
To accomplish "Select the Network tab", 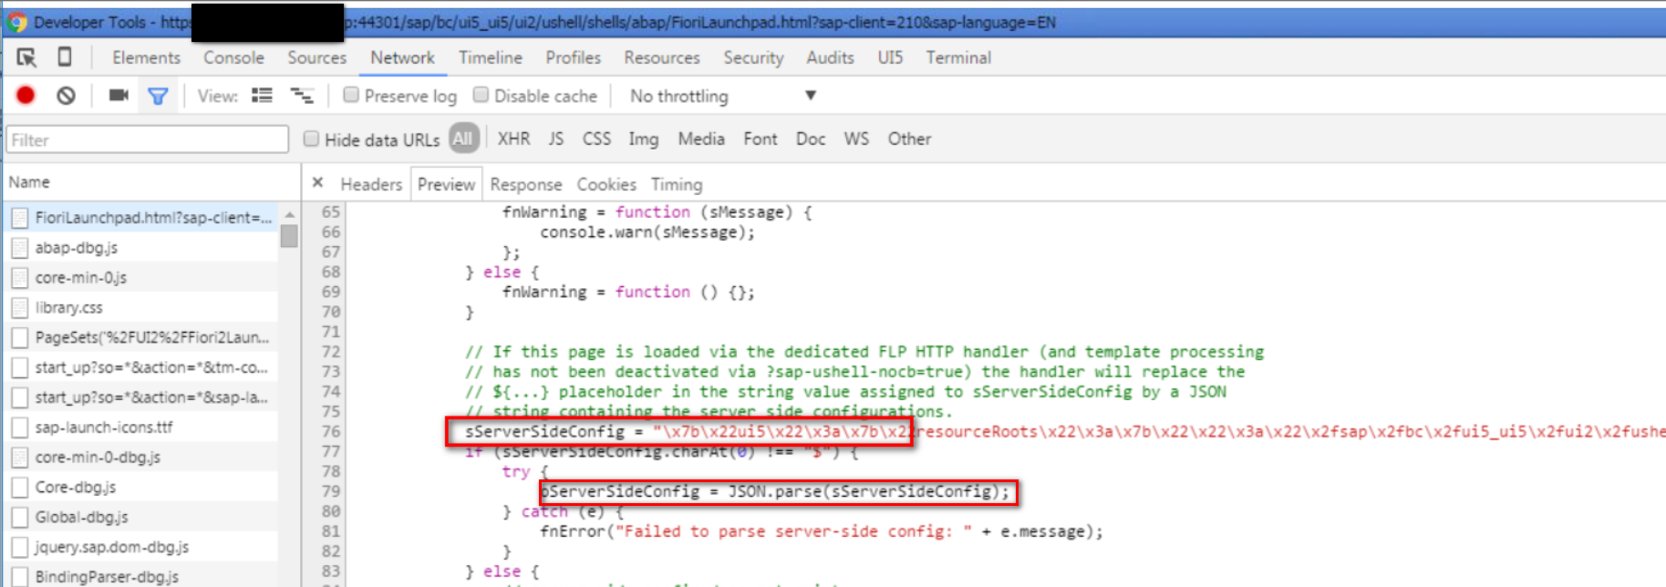I will pyautogui.click(x=402, y=57).
